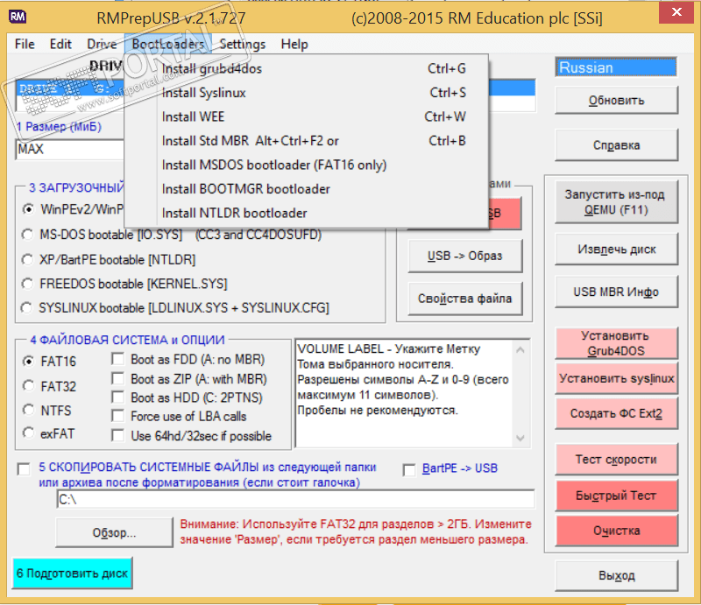The width and height of the screenshot is (701, 605).
Task: Click the USB MBR Инфо button
Action: [x=617, y=292]
